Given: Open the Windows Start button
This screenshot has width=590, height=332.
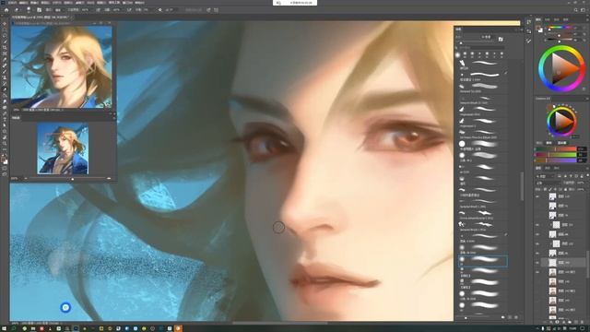Looking at the screenshot, I should [x=4, y=328].
